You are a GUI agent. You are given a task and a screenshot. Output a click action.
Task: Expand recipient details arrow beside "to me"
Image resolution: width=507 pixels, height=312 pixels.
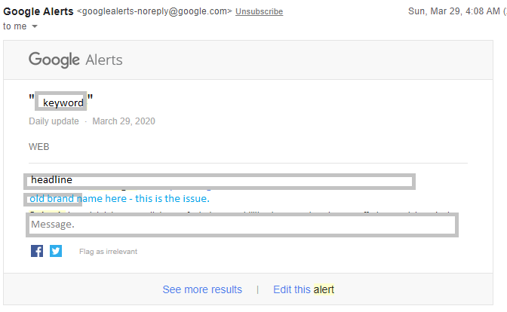(35, 26)
